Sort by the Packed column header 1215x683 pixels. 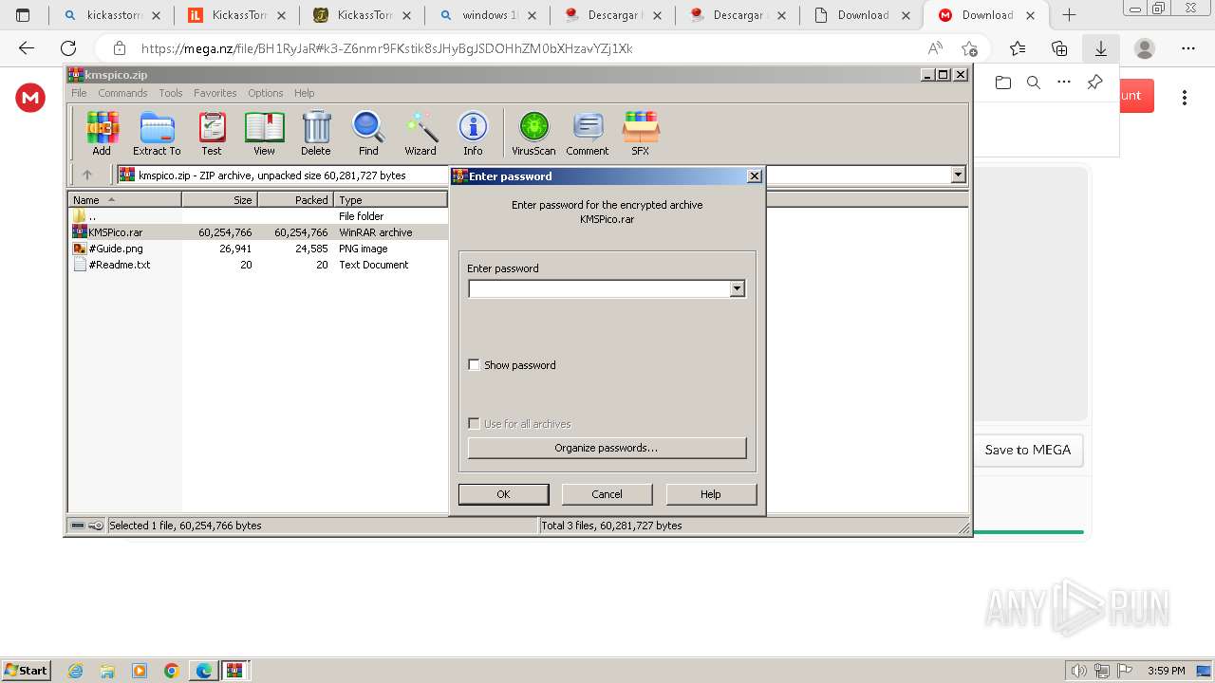click(295, 200)
